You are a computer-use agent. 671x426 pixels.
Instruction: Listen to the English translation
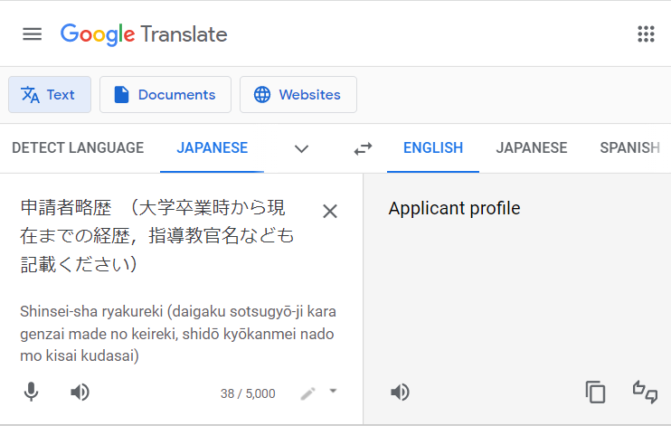point(400,392)
